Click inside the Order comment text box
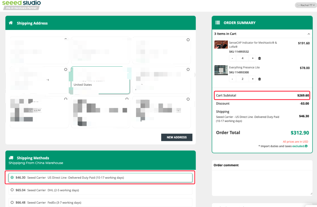 [x=262, y=182]
